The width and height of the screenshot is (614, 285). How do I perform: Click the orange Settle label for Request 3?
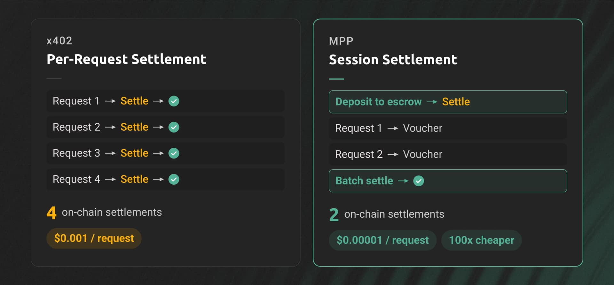tap(134, 153)
